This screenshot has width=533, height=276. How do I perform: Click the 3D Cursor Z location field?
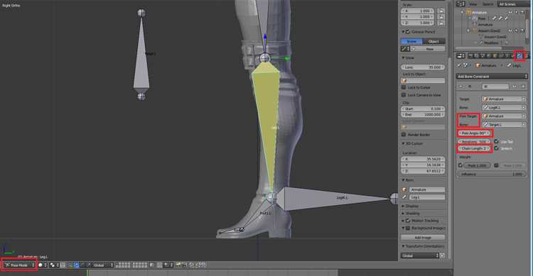pyautogui.click(x=423, y=171)
